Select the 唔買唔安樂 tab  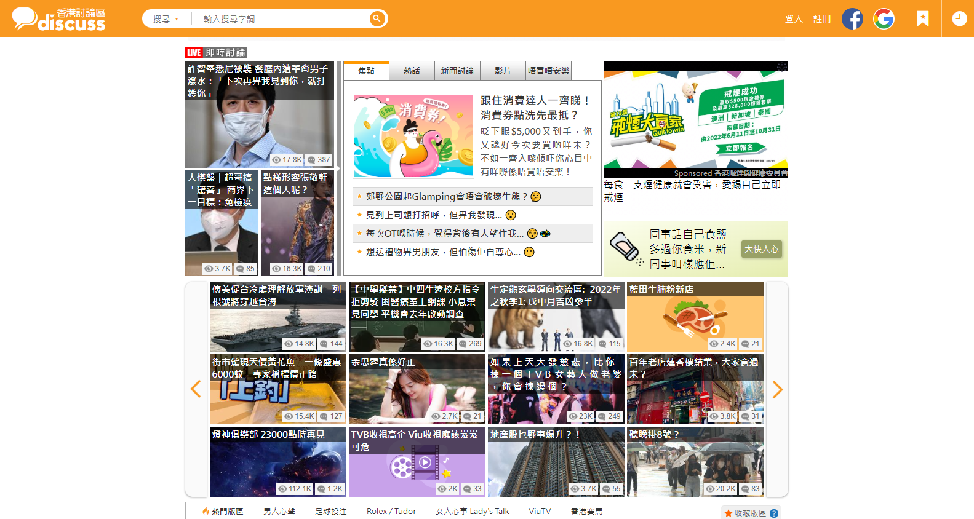point(548,71)
